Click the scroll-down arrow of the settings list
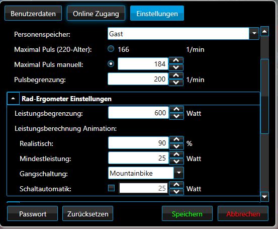Screen dimensions: 278x229 (264, 197)
